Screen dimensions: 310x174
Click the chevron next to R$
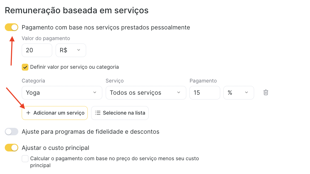point(79,50)
